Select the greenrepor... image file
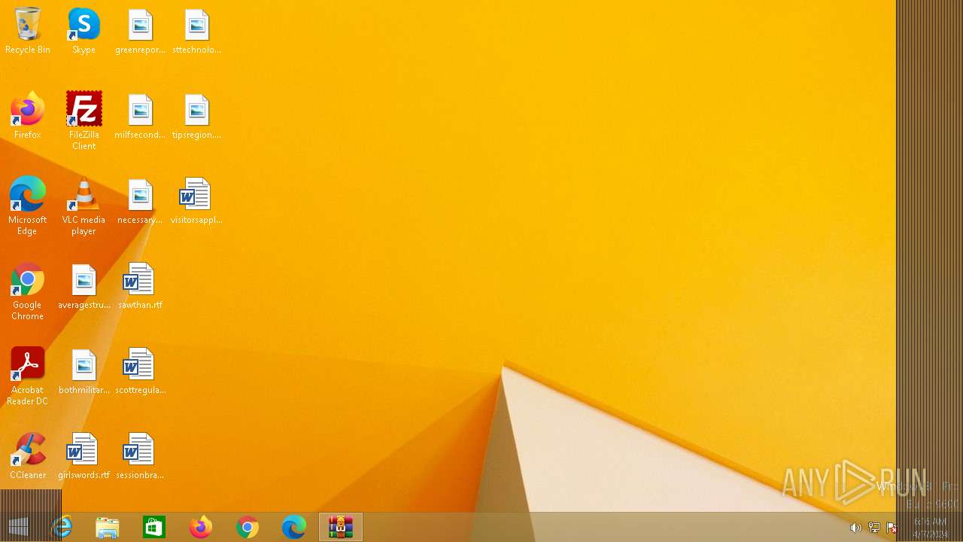This screenshot has width=963, height=542. pos(140,31)
